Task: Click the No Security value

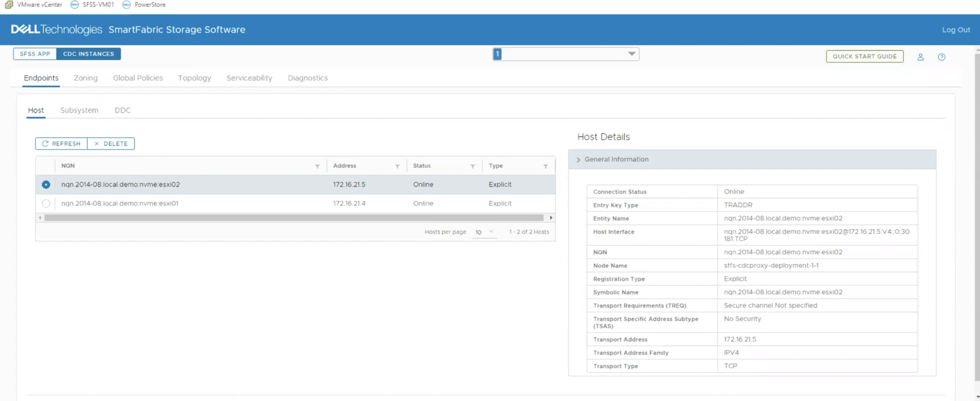Action: 742,319
